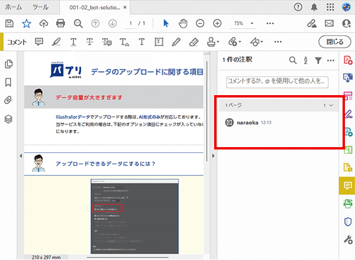Show more tools in the main toolbar
Screen dimensions: 355x260
[270, 23]
